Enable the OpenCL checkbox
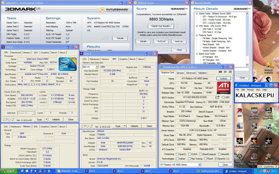 point(177,154)
